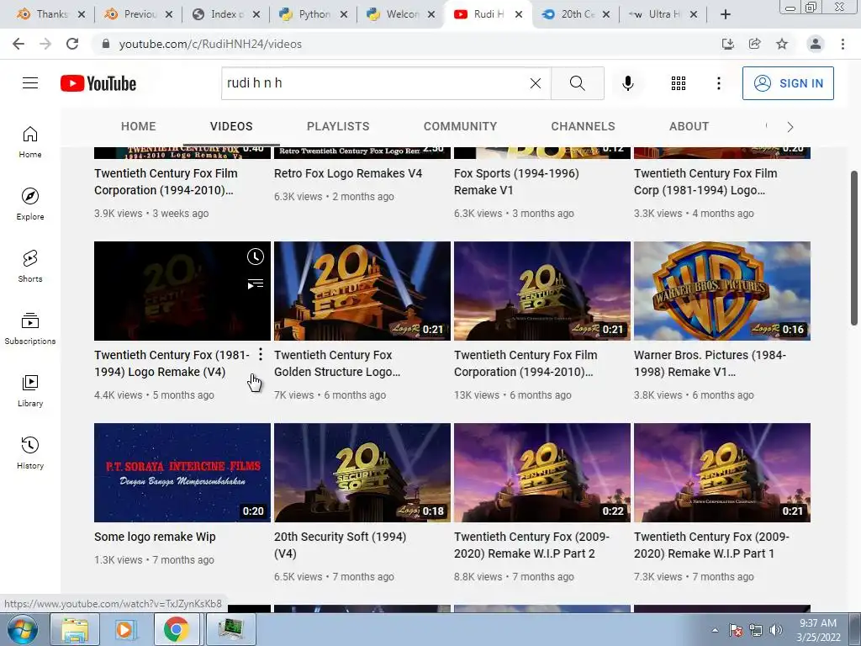The height and width of the screenshot is (646, 861).
Task: Open the volume speaker tray icon
Action: [775, 630]
